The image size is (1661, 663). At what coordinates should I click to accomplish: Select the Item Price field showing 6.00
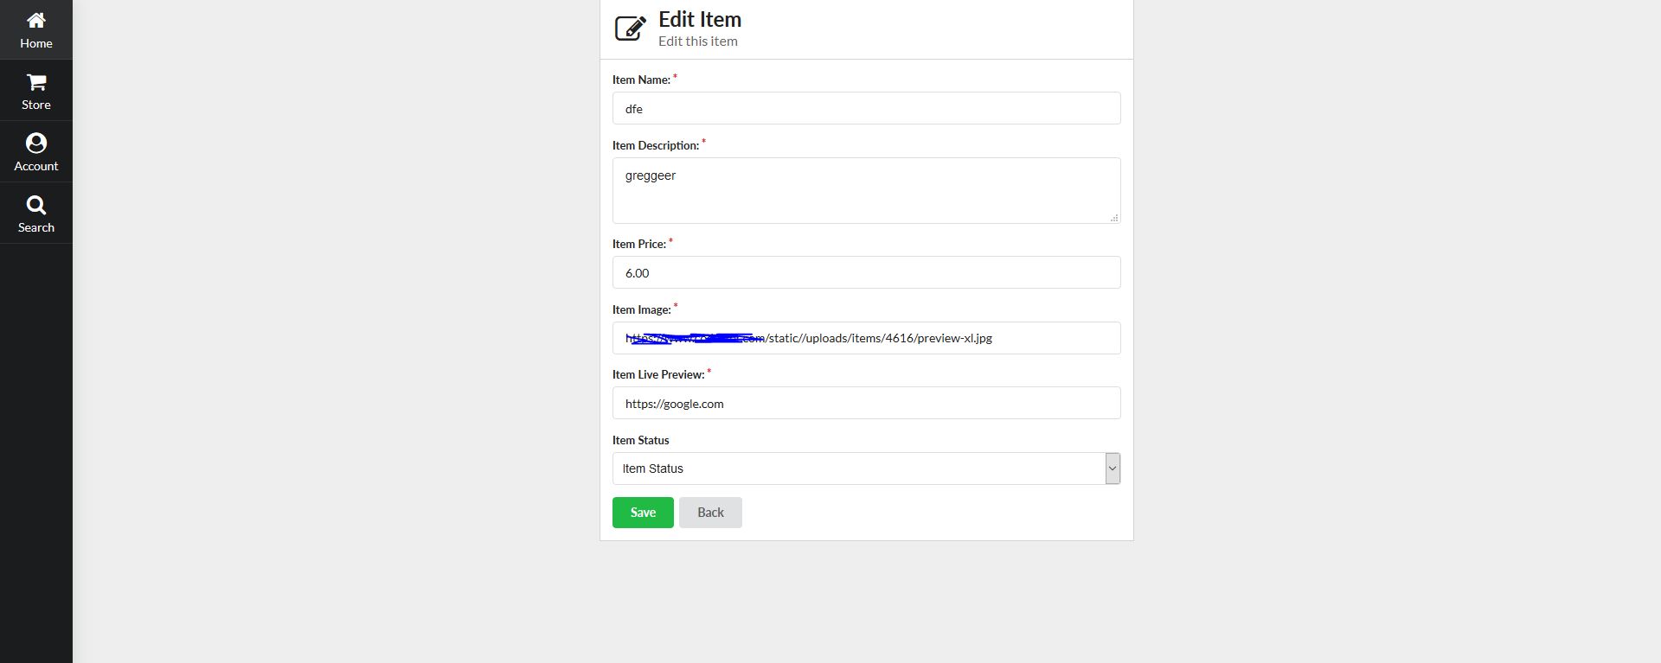coord(866,273)
